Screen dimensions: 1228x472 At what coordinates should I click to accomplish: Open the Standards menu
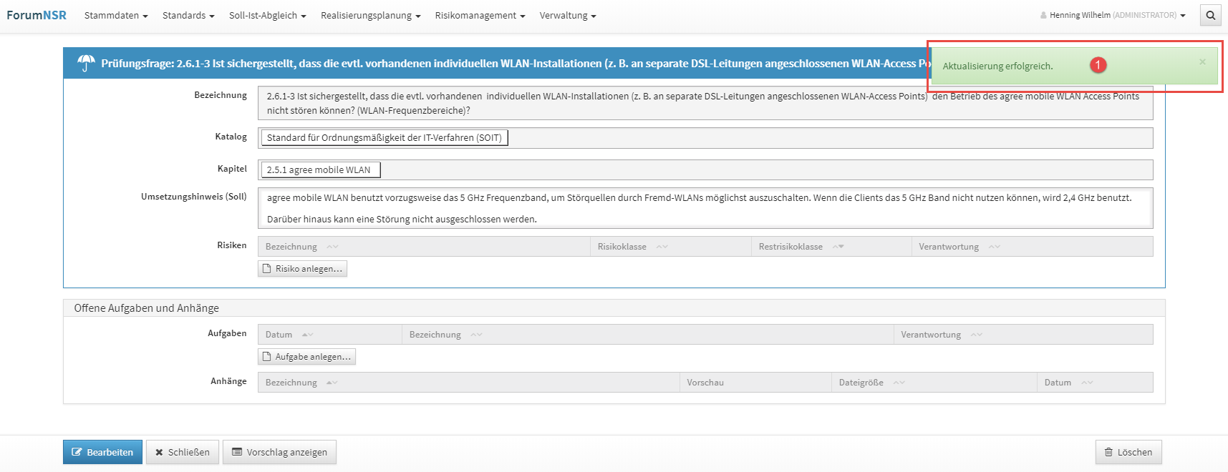pyautogui.click(x=188, y=15)
